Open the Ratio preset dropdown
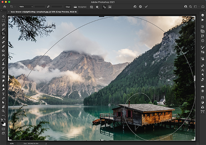 click(x=26, y=7)
